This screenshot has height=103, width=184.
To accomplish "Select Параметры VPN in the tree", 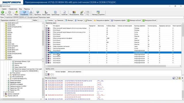I will tap(14, 90).
